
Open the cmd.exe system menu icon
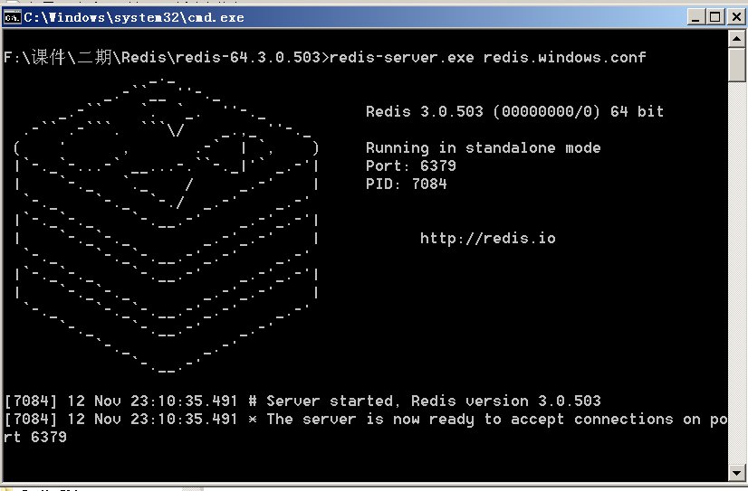coord(12,17)
